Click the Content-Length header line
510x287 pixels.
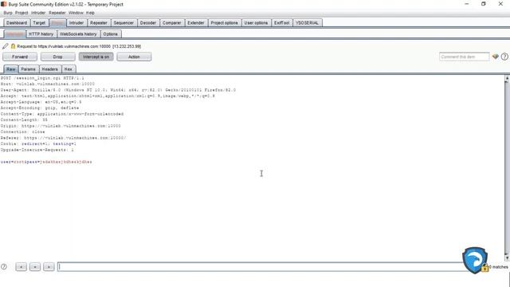[24, 120]
